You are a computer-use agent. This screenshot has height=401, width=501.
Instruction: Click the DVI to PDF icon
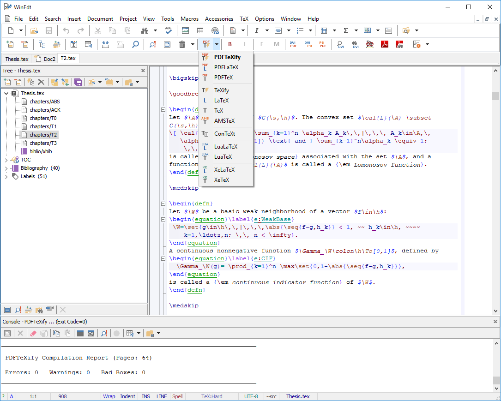click(x=293, y=44)
